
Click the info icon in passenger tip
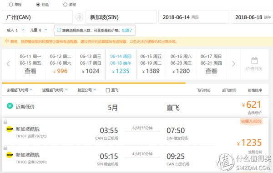(59, 30)
